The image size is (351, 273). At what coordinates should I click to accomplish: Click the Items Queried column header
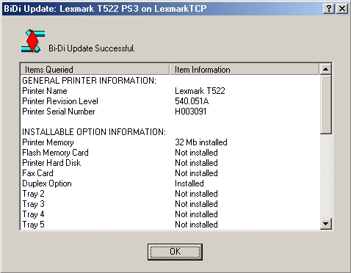pyautogui.click(x=95, y=69)
